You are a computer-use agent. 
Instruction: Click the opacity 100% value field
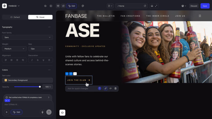48,87
